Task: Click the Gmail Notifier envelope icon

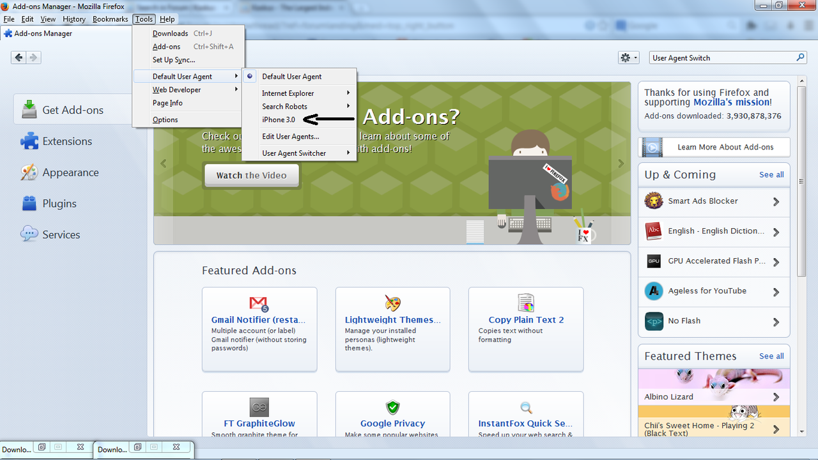Action: click(259, 303)
